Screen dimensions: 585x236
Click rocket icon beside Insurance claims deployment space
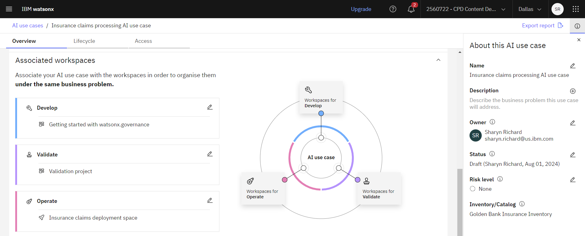point(42,217)
